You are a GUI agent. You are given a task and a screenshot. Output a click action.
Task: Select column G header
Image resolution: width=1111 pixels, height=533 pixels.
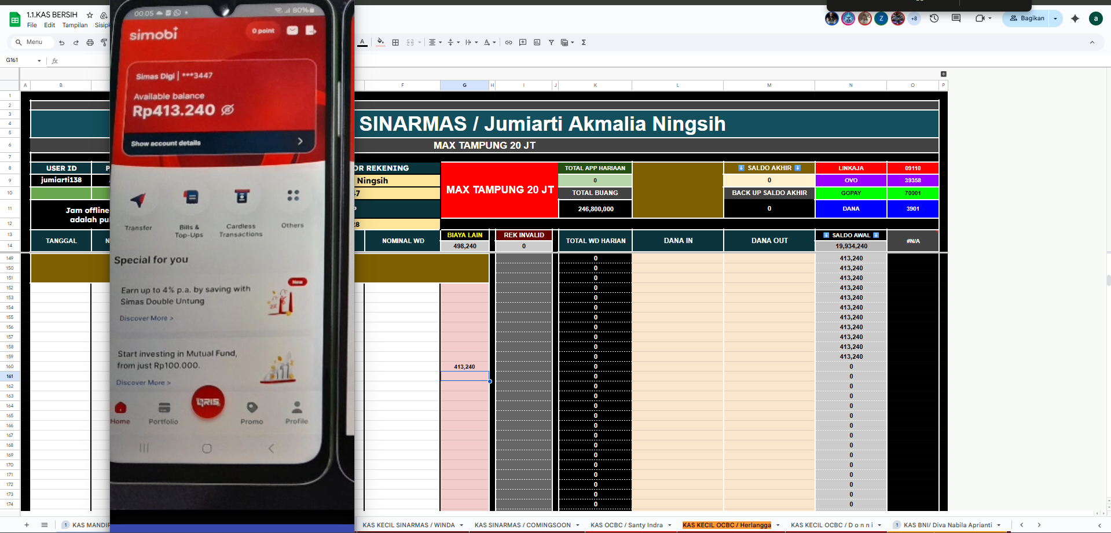tap(464, 85)
